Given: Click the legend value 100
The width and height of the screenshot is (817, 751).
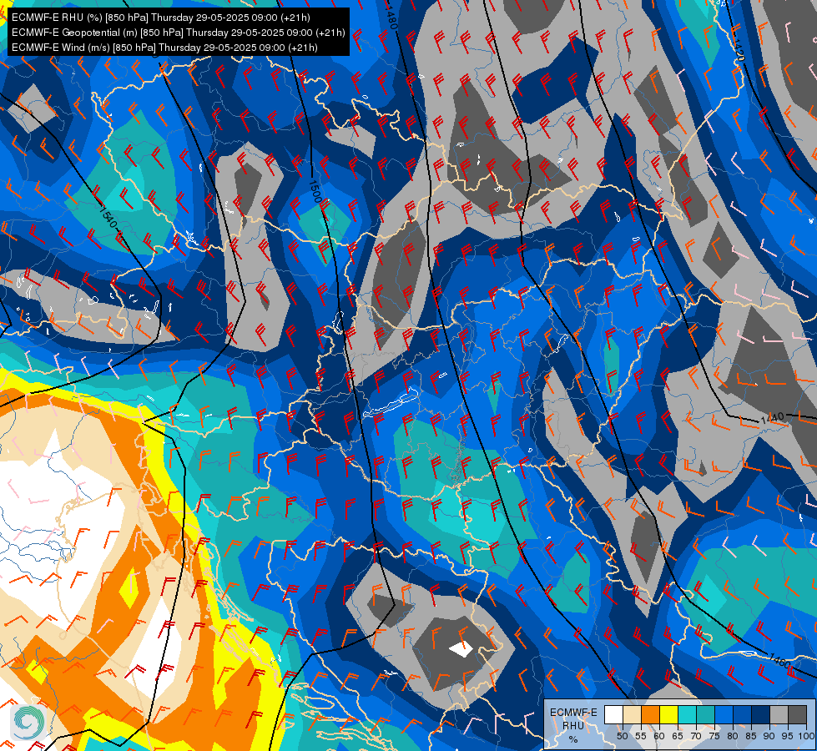Looking at the screenshot, I should [x=806, y=736].
